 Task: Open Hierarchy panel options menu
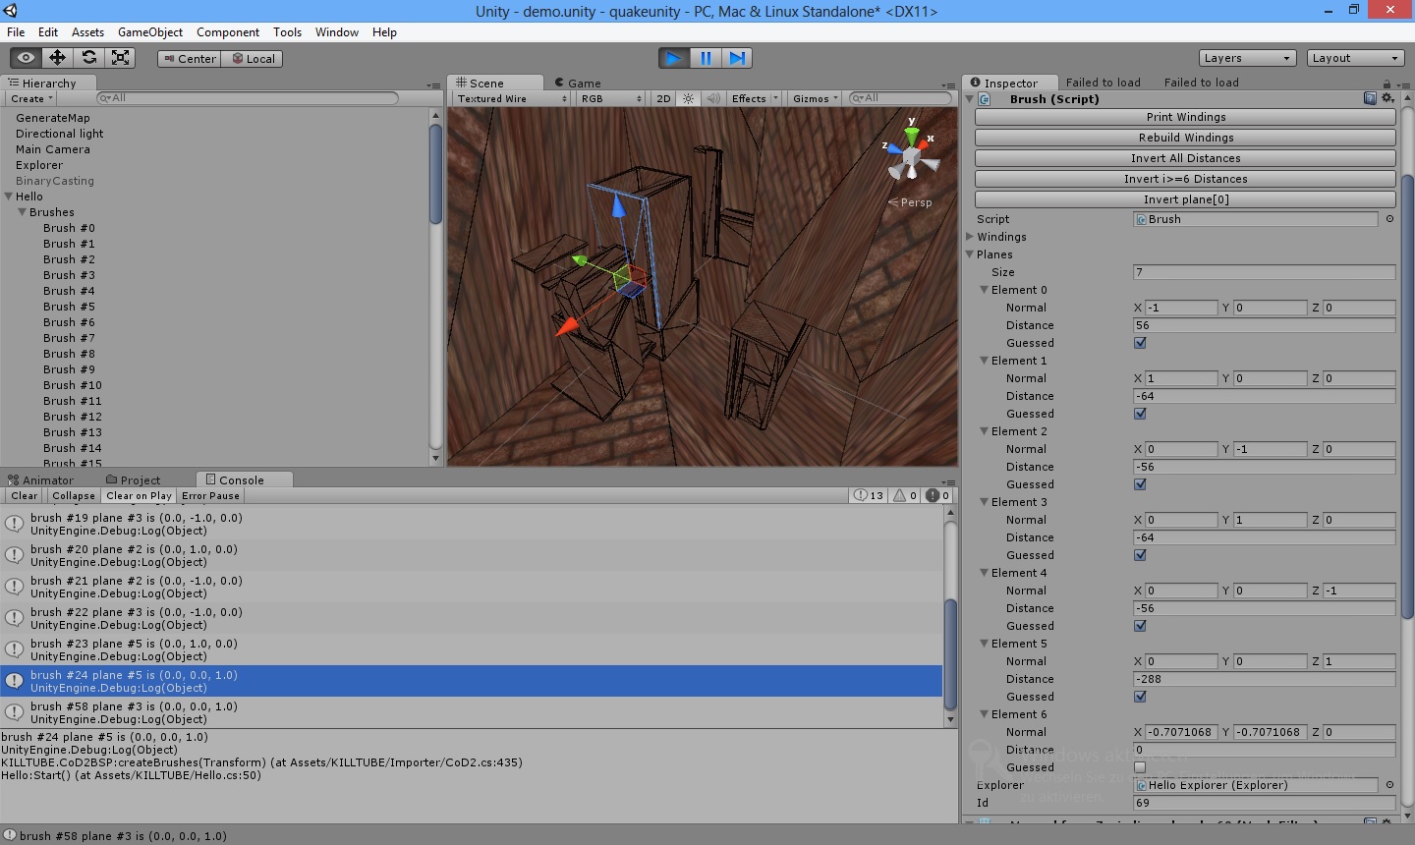[433, 85]
